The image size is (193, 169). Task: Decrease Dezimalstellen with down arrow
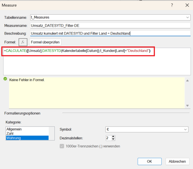coord(113,140)
